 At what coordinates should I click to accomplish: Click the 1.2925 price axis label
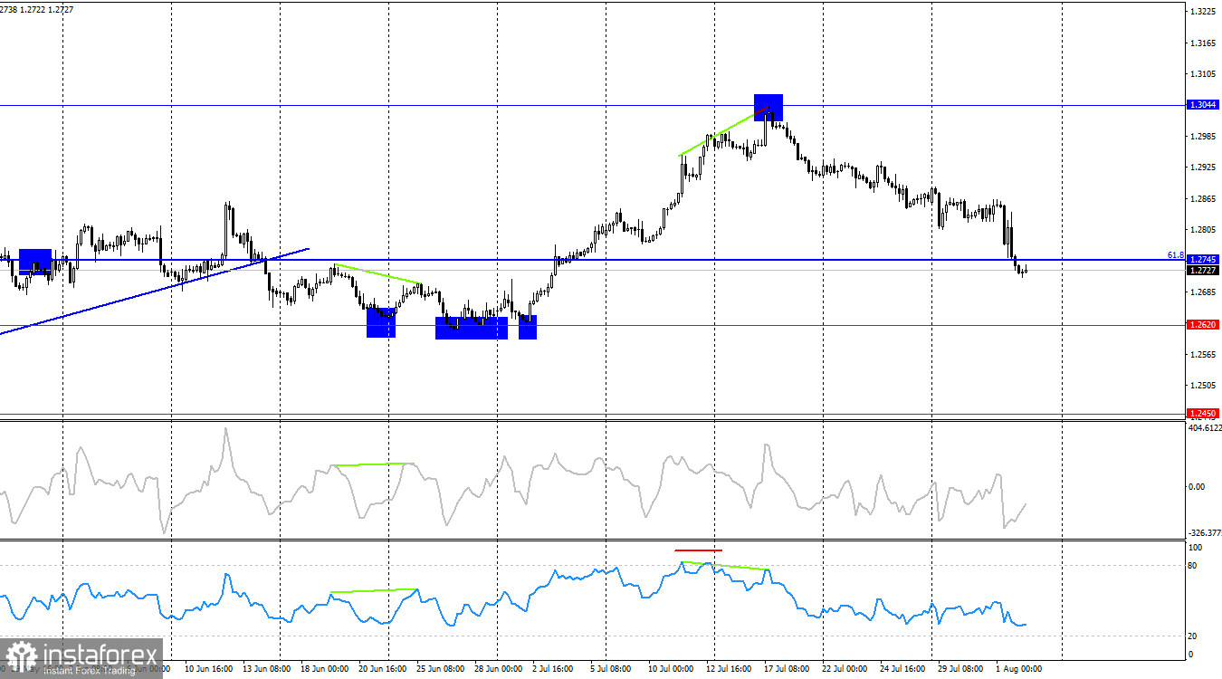(1203, 167)
